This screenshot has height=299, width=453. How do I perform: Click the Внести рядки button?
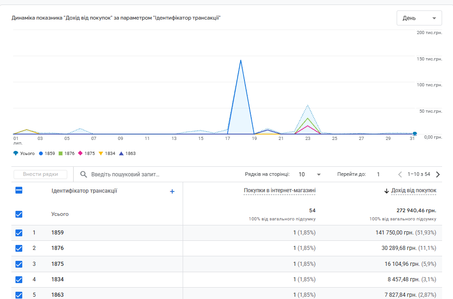40,174
